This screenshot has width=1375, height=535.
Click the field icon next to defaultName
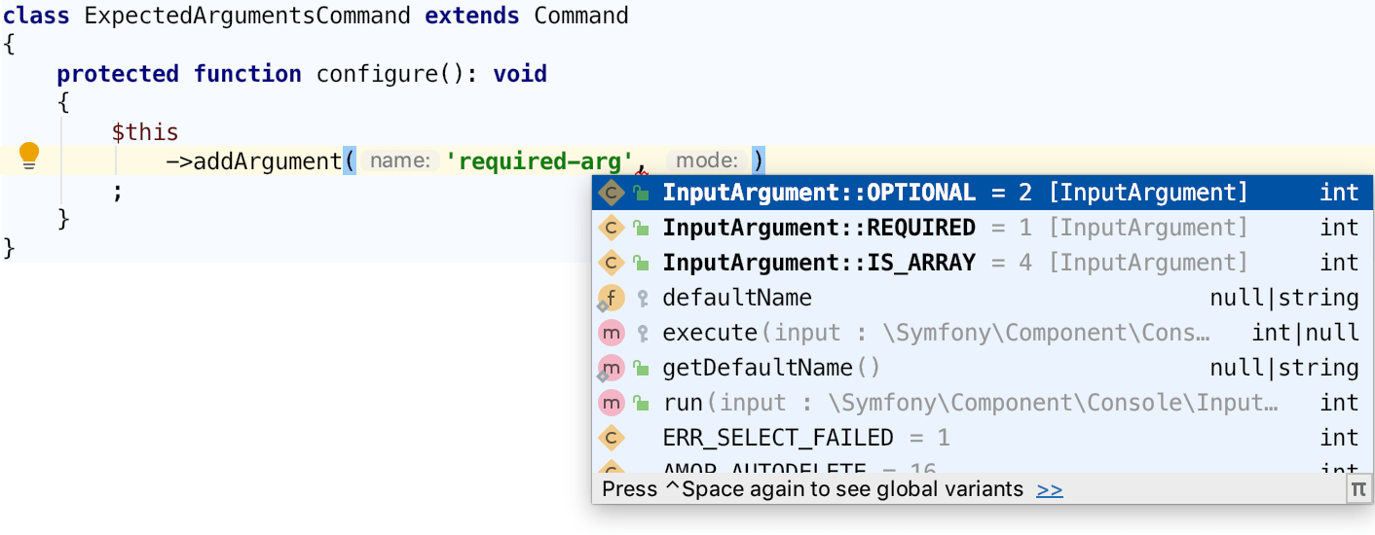611,298
